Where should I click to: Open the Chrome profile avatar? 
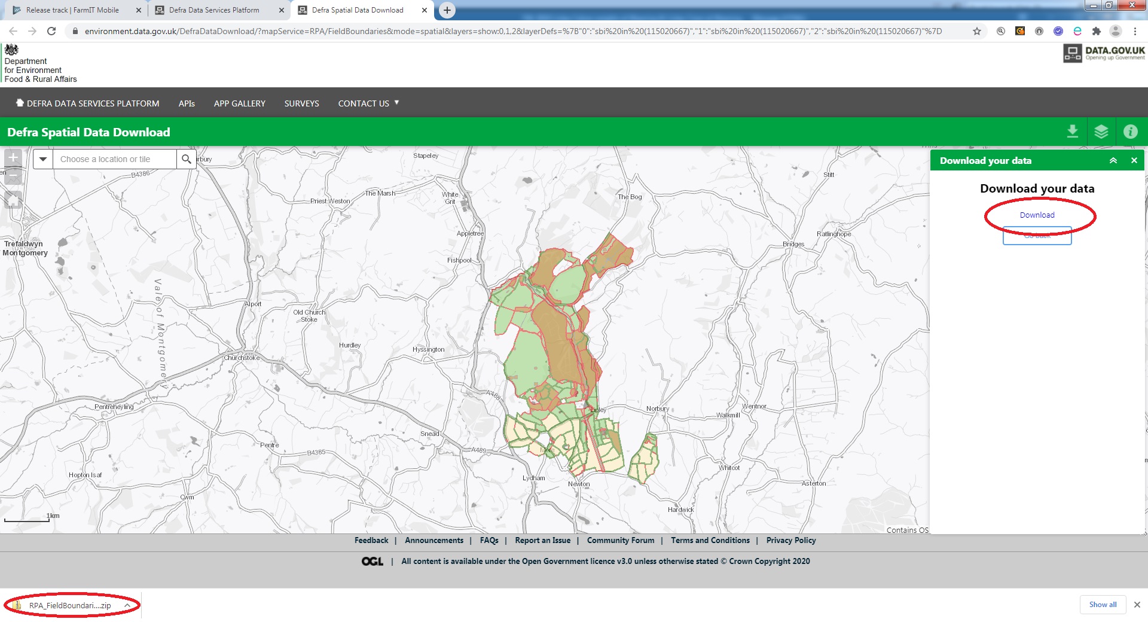click(x=1116, y=31)
